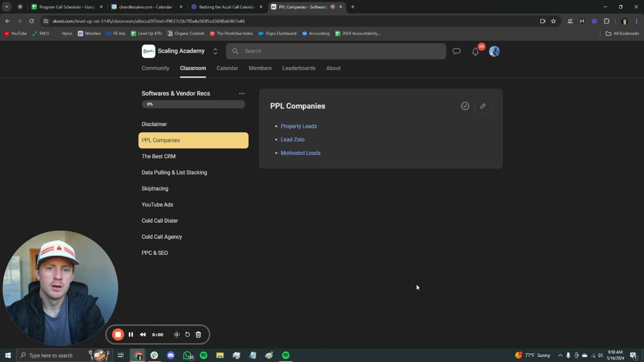
Task: Edit the PPL Companies lesson with pencil icon
Action: (483, 106)
